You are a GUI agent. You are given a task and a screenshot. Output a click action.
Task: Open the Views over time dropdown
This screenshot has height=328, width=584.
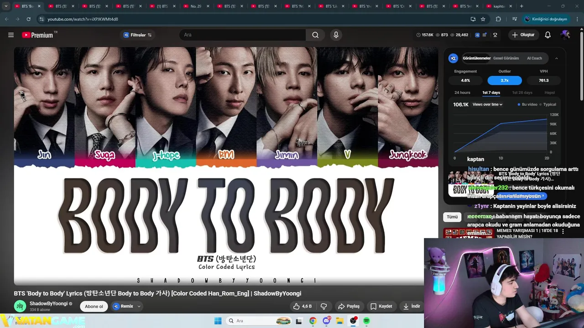(x=487, y=104)
